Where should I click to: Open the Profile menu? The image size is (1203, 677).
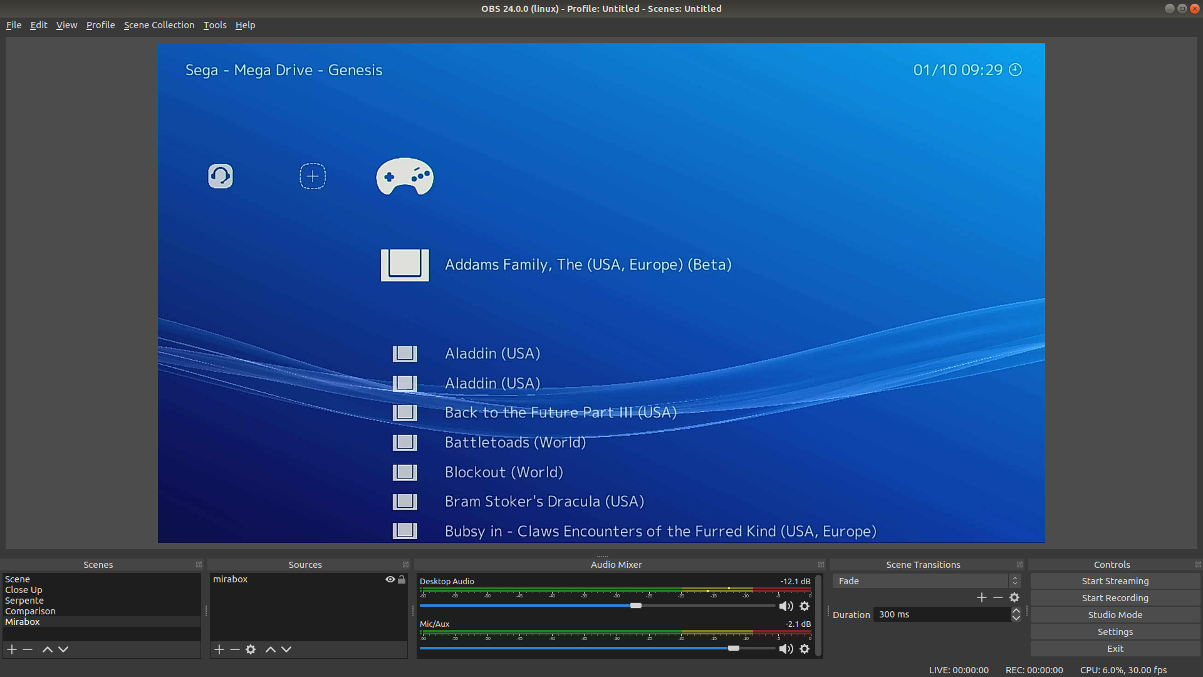tap(100, 25)
